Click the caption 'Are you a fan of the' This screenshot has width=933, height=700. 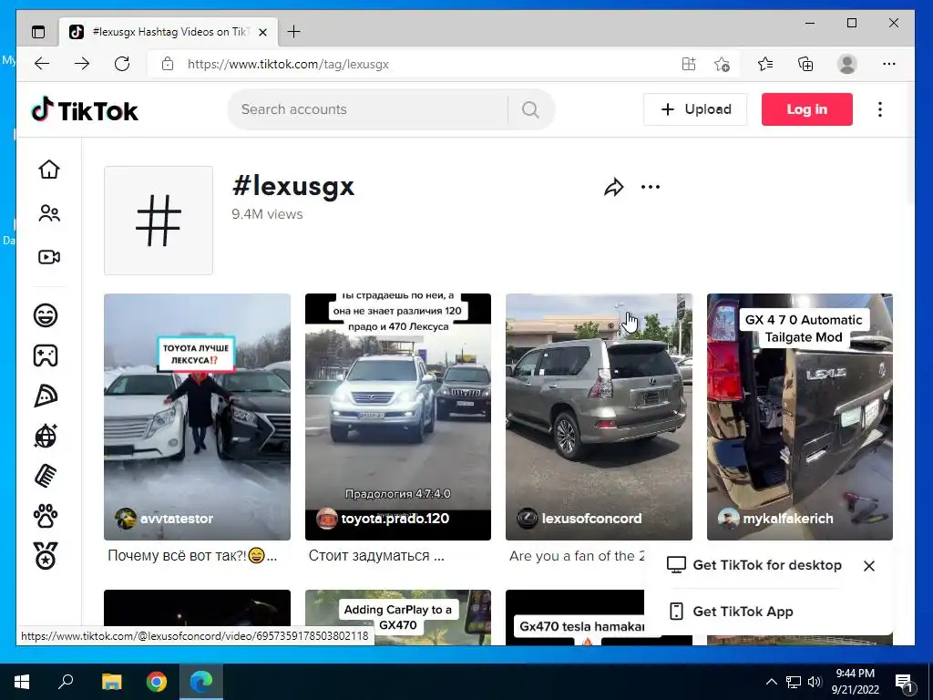point(577,555)
